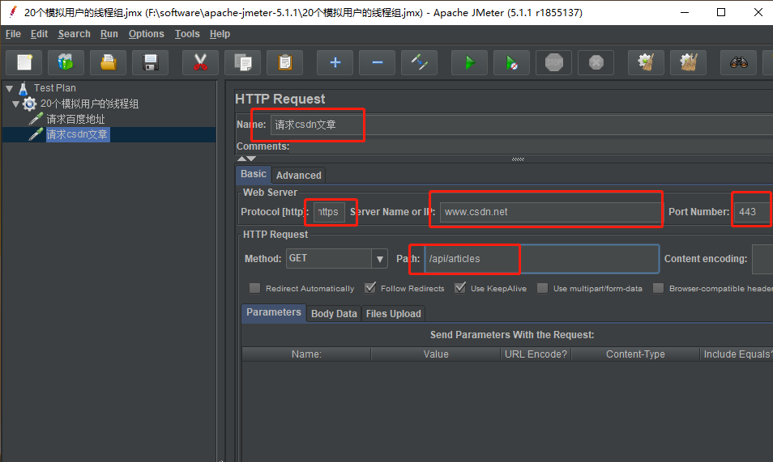This screenshot has height=462, width=773.
Task: Click the Name input field
Action: 522,125
